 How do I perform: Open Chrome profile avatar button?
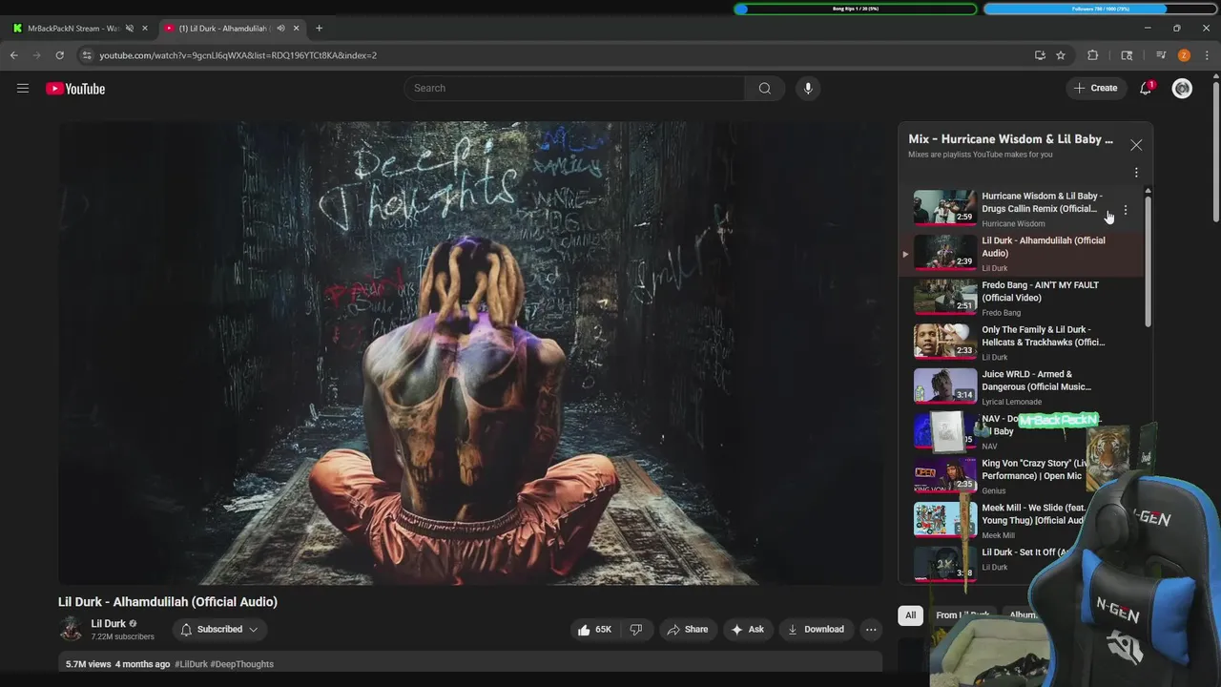[1184, 55]
